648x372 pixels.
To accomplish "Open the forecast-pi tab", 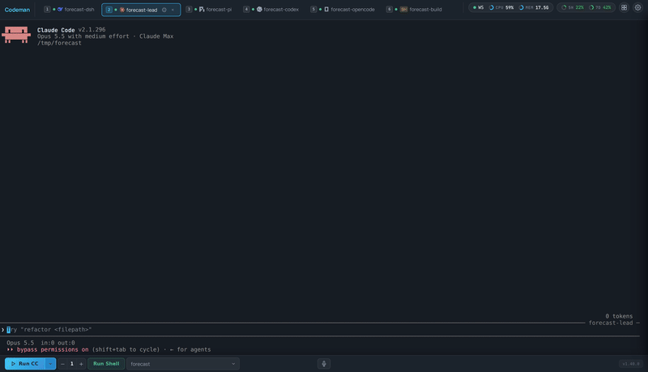I will click(x=209, y=9).
